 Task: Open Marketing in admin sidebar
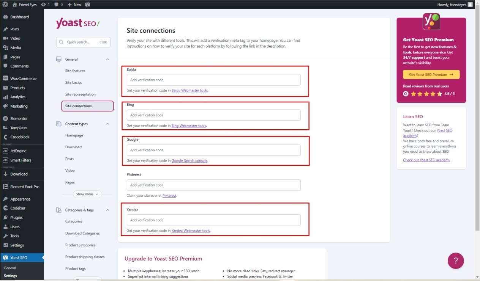[x=19, y=106]
